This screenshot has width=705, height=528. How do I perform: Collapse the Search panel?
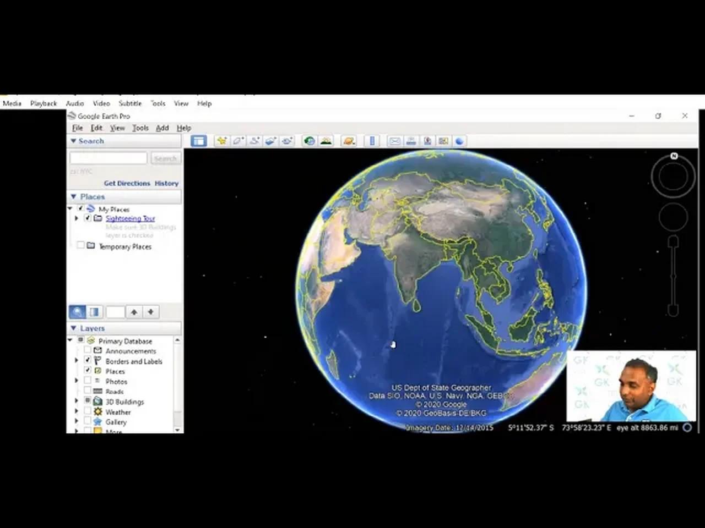pos(73,141)
